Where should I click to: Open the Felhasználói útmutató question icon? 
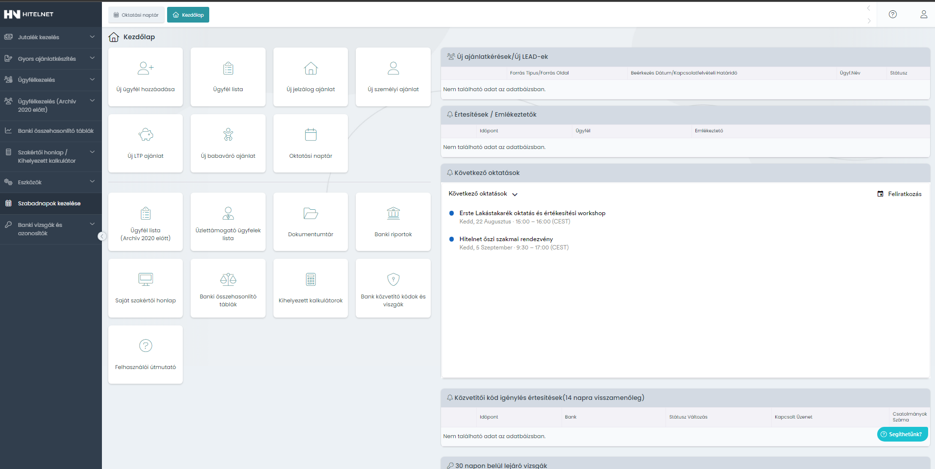click(x=146, y=346)
